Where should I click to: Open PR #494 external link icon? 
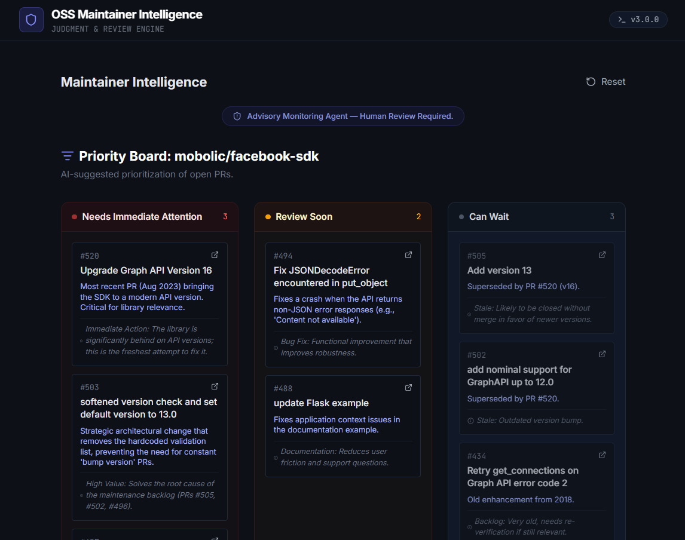point(409,255)
